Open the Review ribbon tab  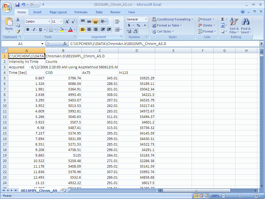(x=115, y=12)
